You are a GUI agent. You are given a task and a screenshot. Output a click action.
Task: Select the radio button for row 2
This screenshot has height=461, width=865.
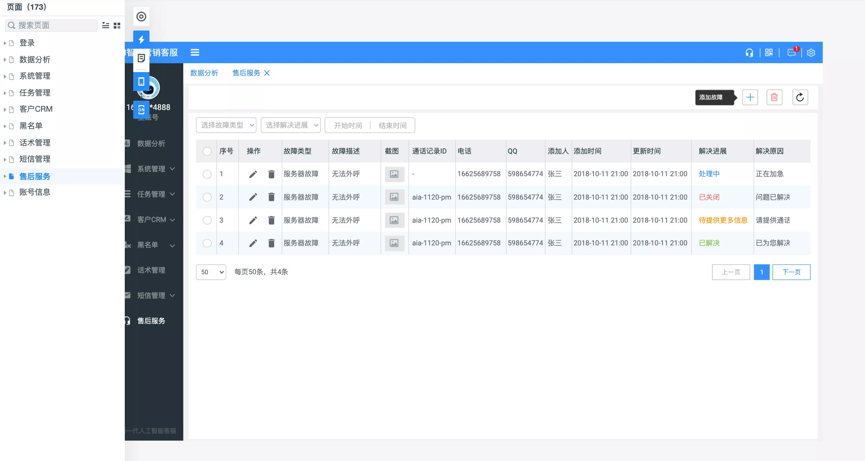207,197
